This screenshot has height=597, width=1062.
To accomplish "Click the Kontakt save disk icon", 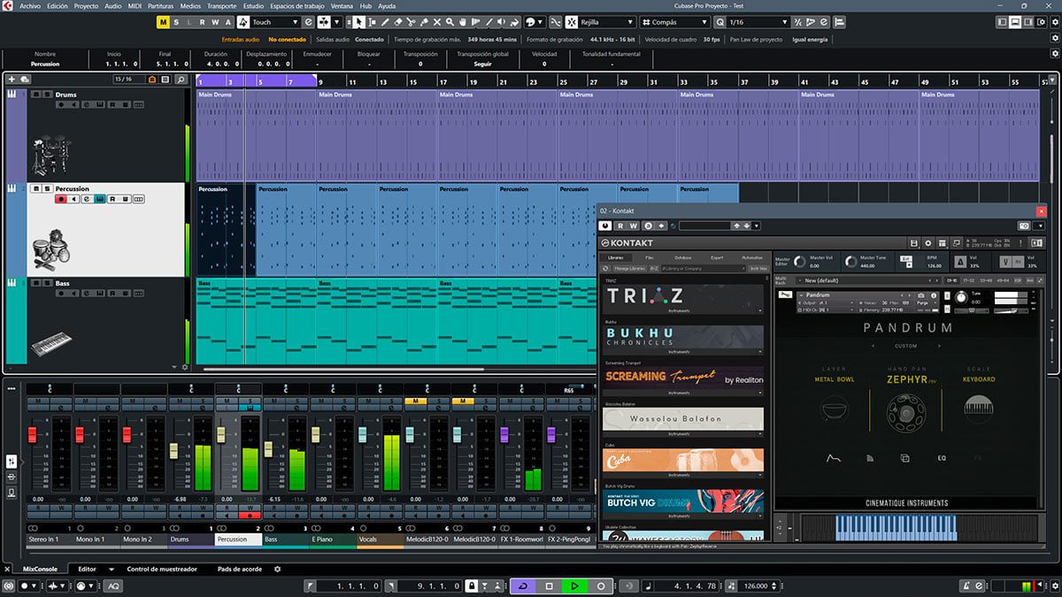I will (914, 243).
